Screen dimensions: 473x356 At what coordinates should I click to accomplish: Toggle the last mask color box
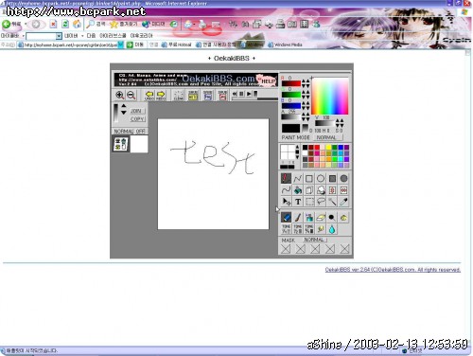tap(344, 249)
